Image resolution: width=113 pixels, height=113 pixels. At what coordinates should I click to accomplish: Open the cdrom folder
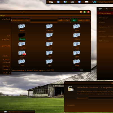point(49,27)
